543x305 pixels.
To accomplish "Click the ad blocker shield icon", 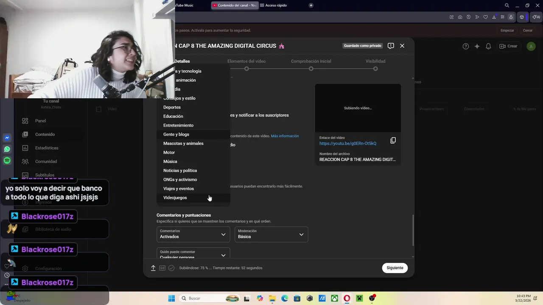I will 468,17.
